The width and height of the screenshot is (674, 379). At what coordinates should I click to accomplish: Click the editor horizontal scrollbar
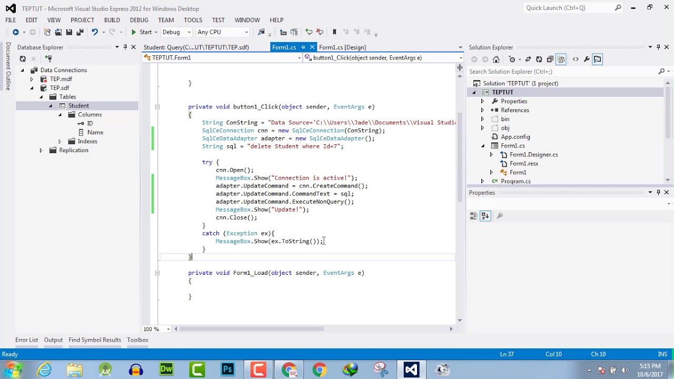coord(252,329)
